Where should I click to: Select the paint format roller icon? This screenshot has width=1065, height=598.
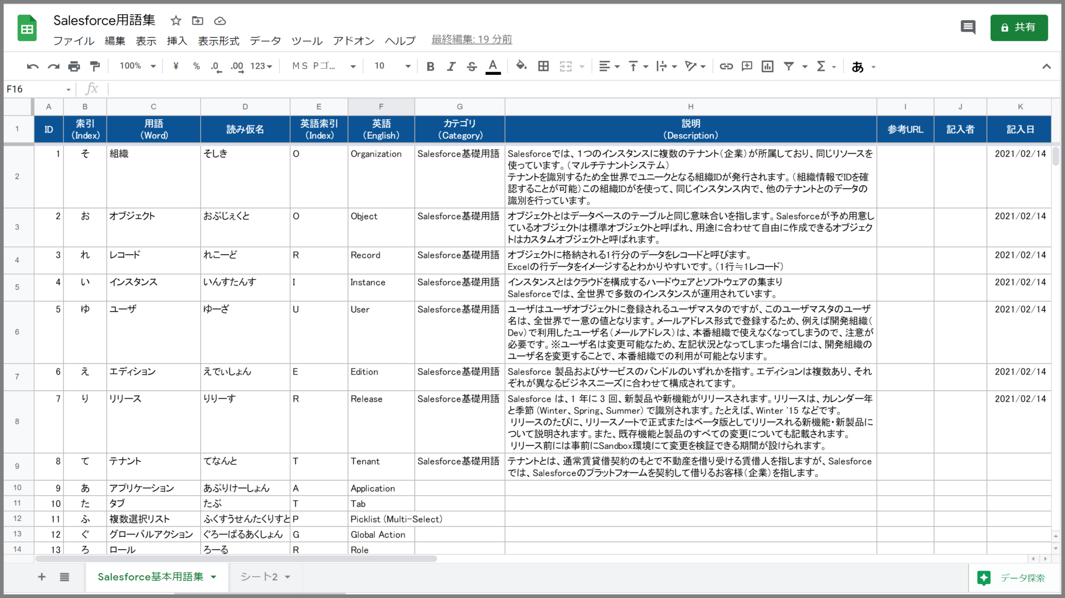(x=95, y=67)
